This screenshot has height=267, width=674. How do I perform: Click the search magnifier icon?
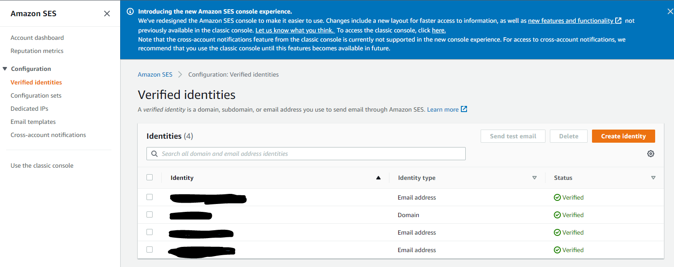point(154,154)
